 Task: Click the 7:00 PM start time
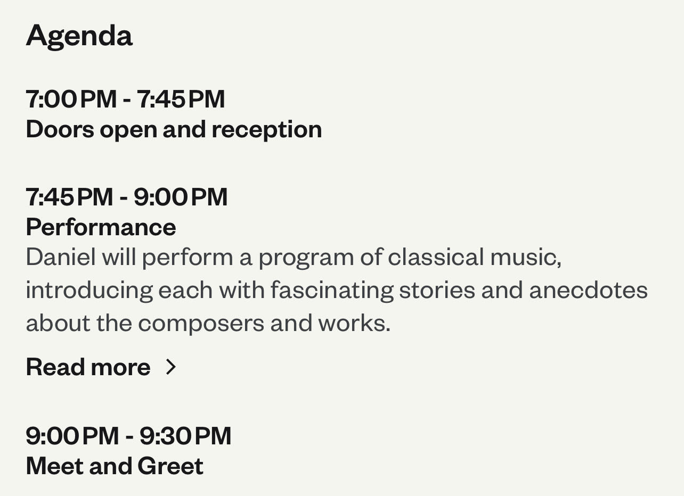(x=71, y=99)
